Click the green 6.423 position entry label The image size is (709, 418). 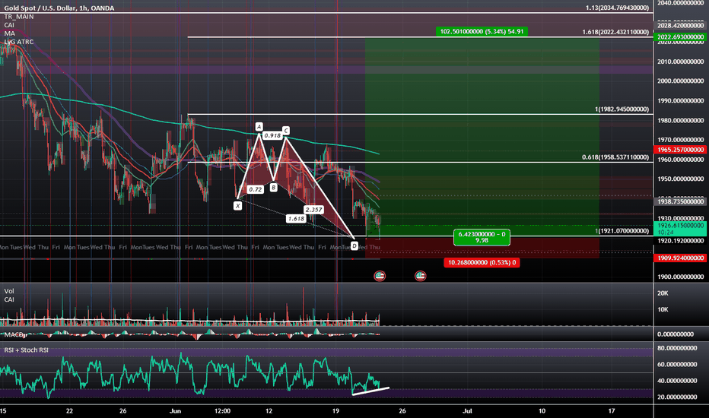(482, 237)
